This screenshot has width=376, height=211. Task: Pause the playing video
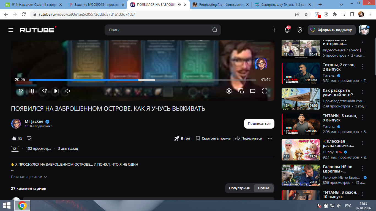[x=32, y=91]
